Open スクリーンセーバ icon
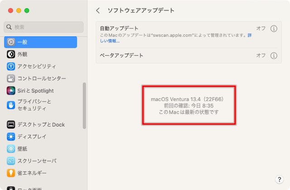This screenshot has height=190, width=290. (x=11, y=161)
